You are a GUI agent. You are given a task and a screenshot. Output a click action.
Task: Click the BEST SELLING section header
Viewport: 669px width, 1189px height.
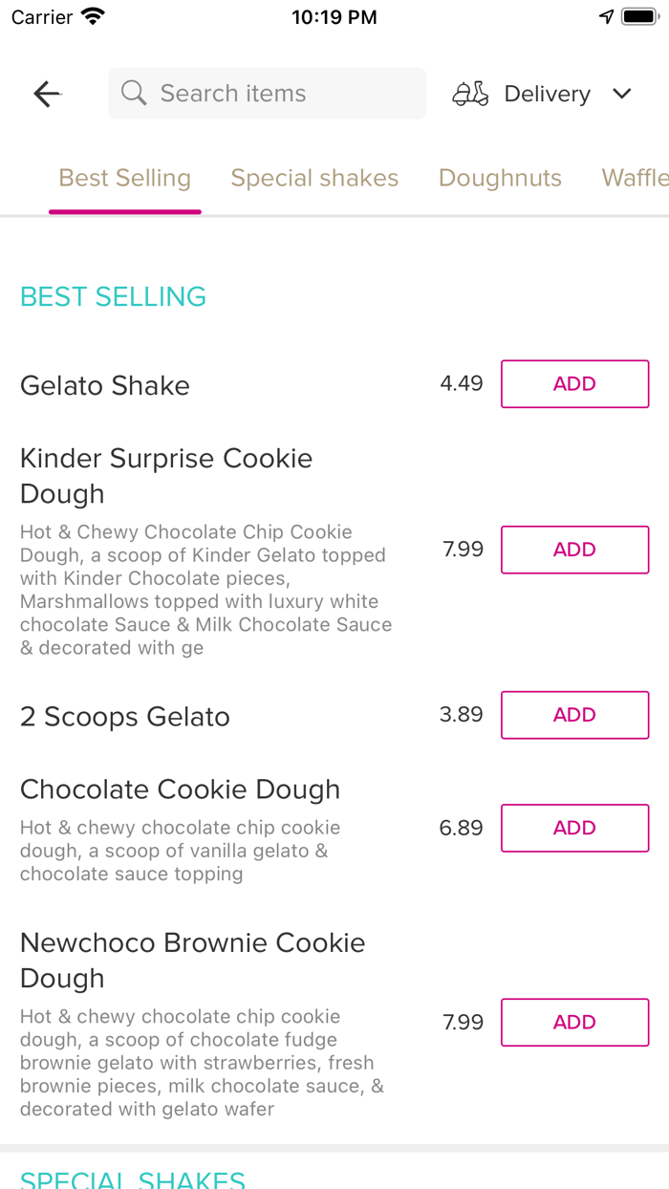pyautogui.click(x=113, y=296)
